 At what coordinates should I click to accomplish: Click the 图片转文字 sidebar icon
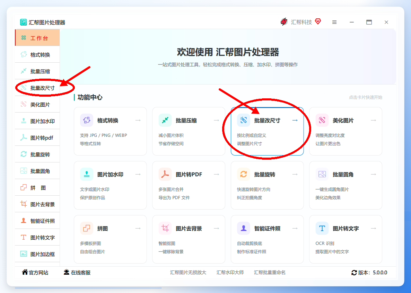pos(24,238)
